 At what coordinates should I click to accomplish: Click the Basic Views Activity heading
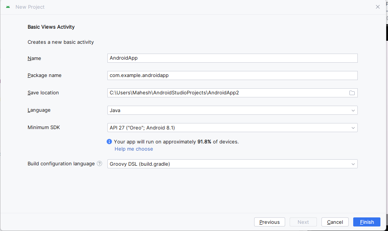[x=51, y=27]
